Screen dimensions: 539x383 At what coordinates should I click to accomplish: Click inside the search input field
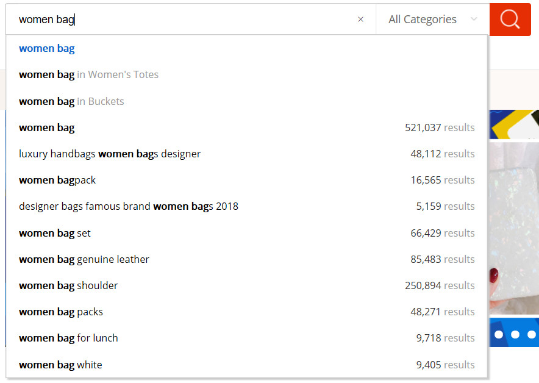pos(183,20)
